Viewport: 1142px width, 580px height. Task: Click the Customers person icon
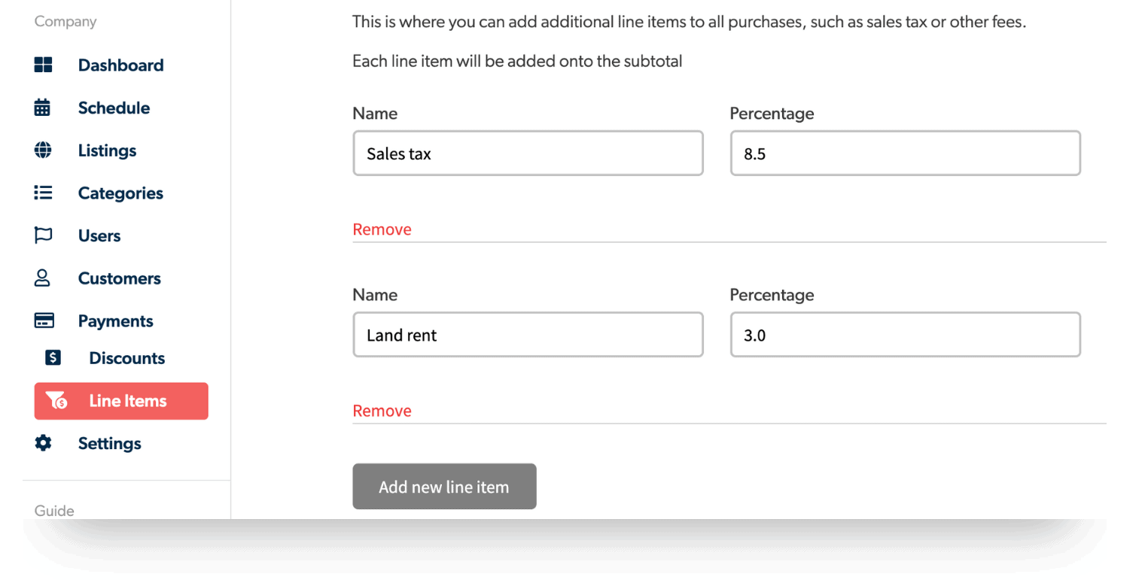(x=43, y=278)
